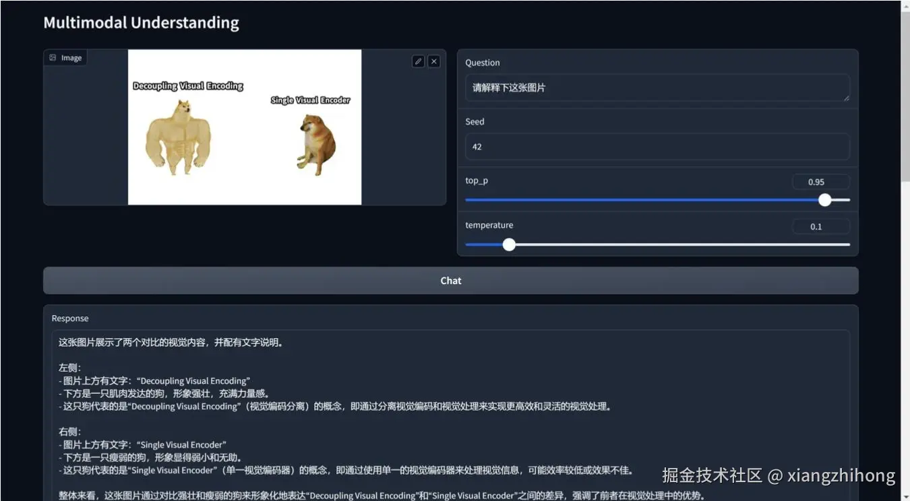
Task: Click the response line starting with 右侧
Action: 70,432
